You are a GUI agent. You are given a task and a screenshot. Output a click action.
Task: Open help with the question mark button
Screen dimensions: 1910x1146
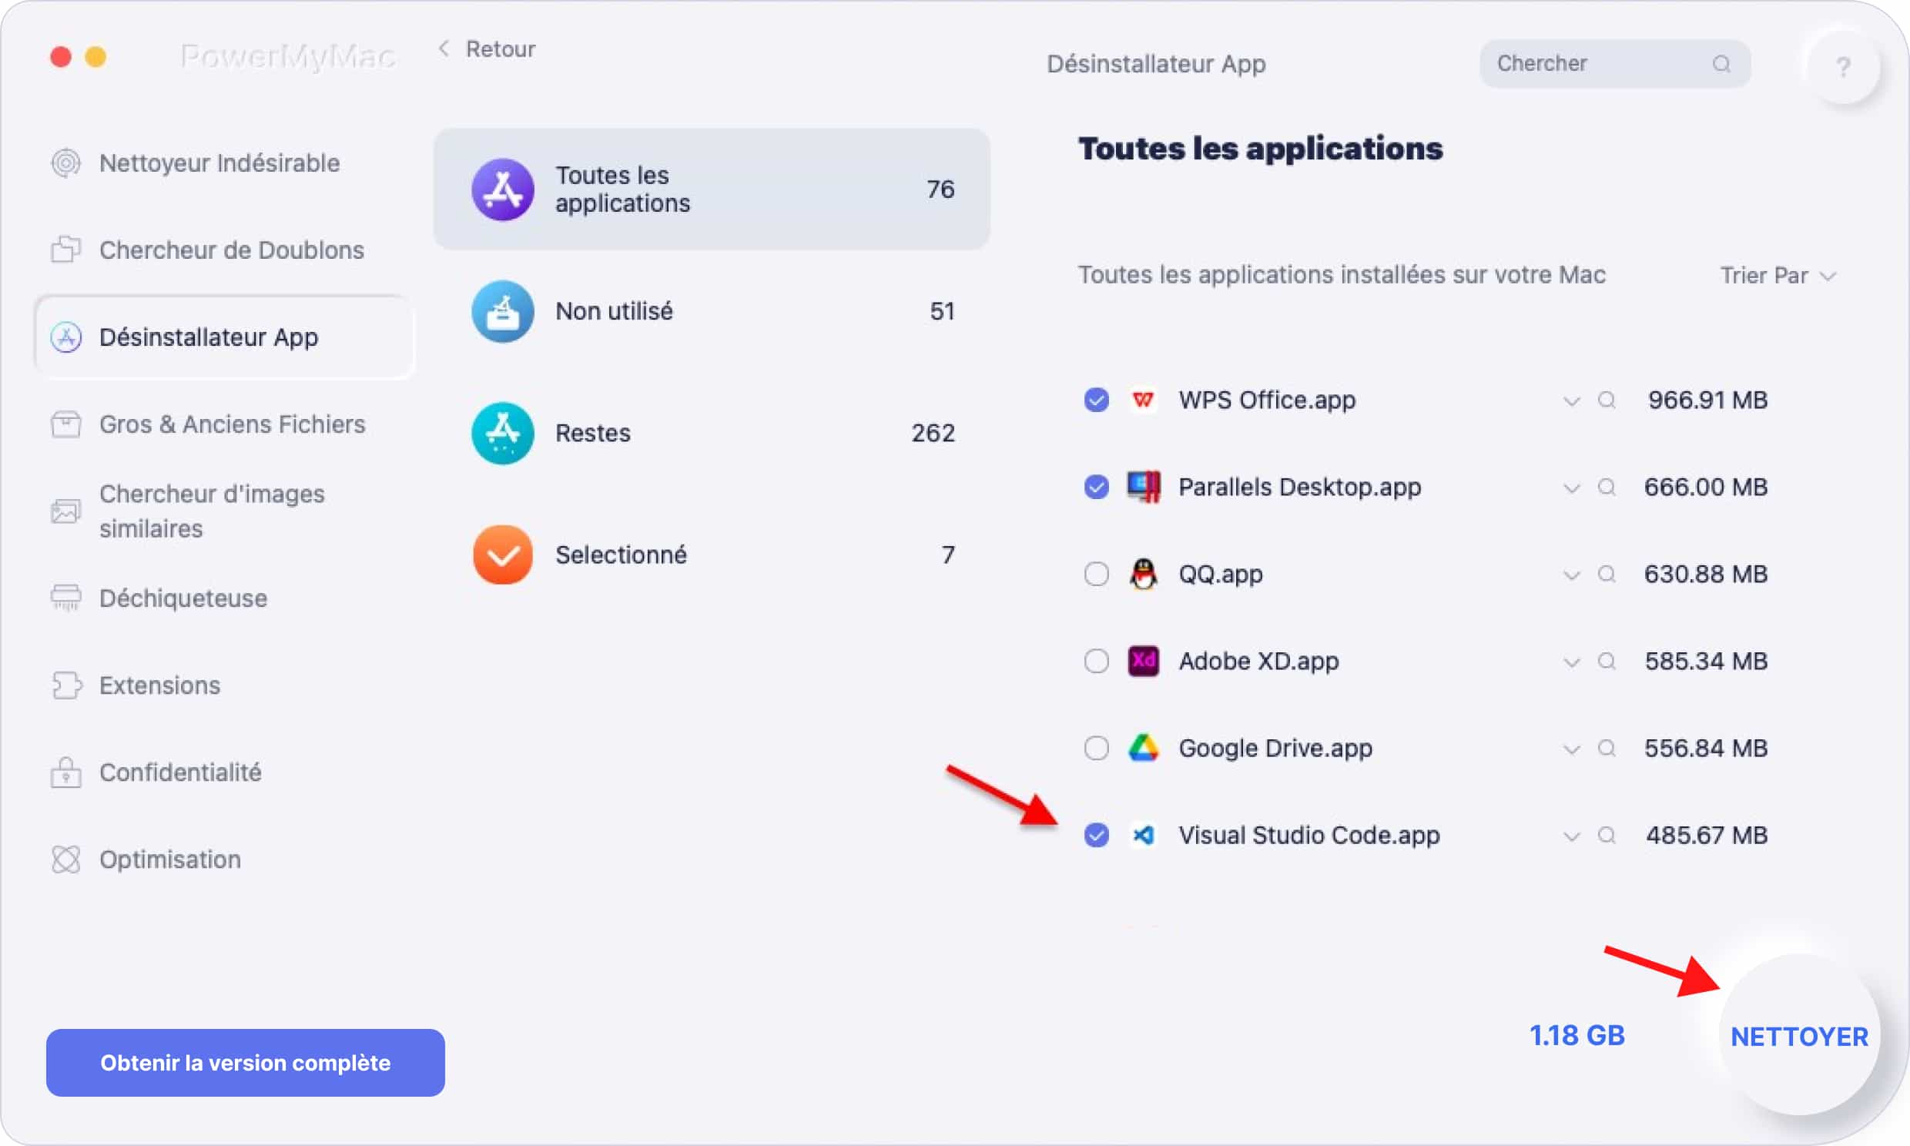[1843, 67]
